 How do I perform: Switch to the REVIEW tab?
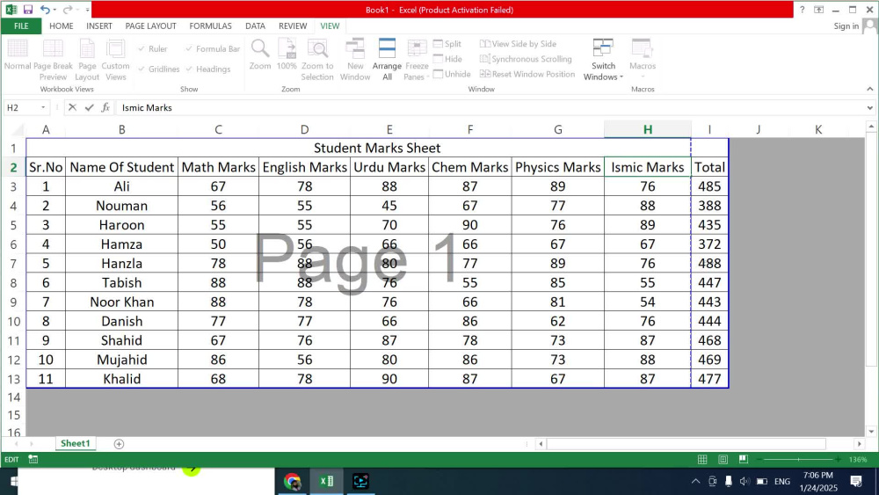293,25
